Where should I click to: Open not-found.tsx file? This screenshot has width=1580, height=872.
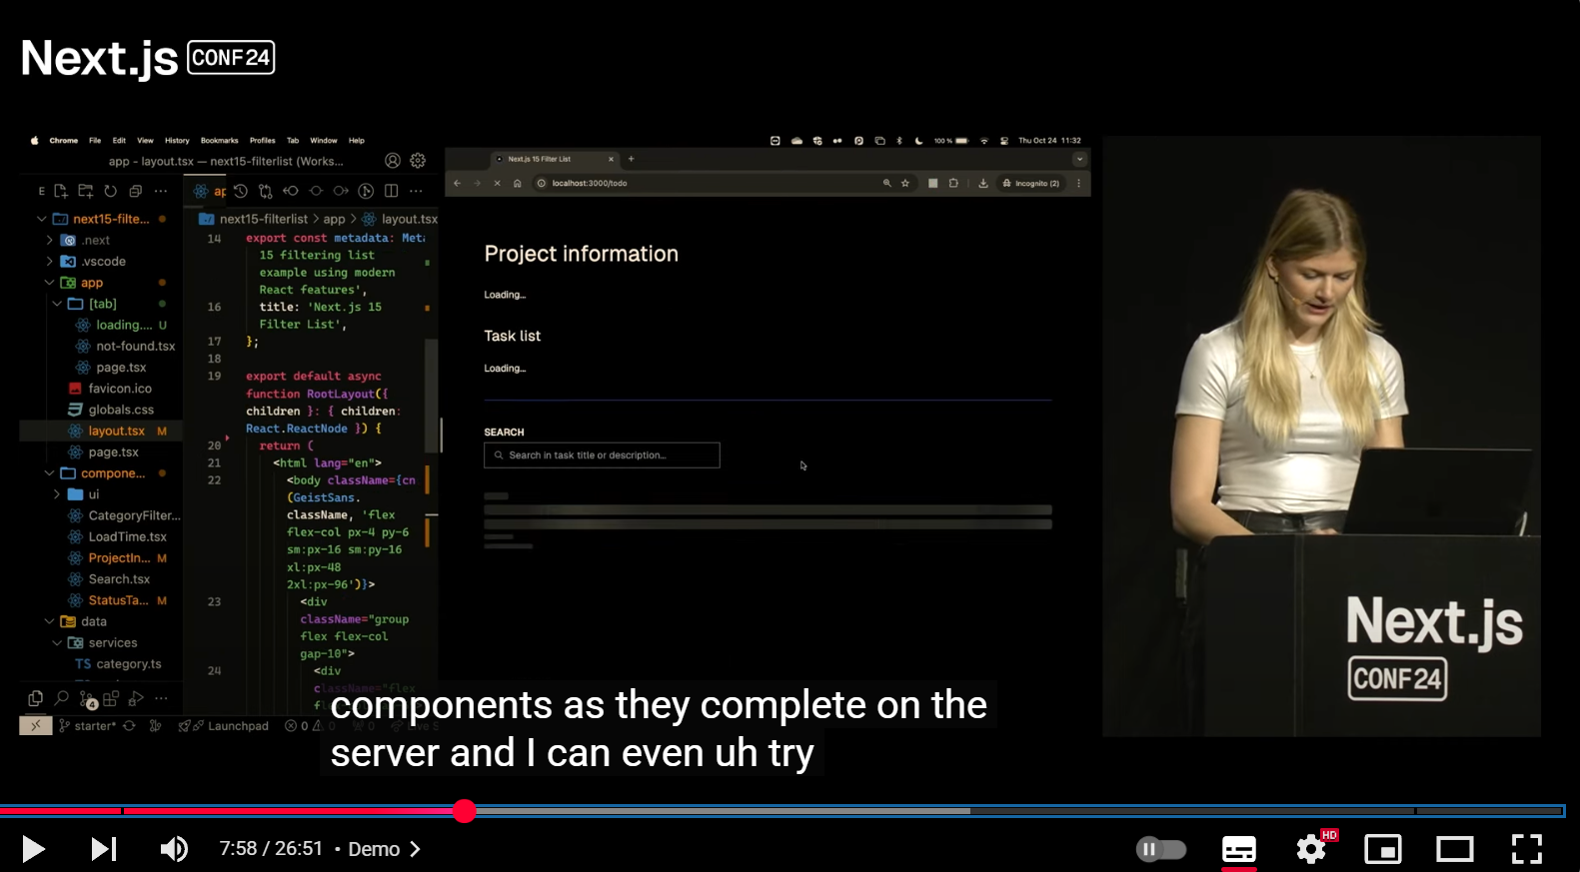tap(135, 347)
